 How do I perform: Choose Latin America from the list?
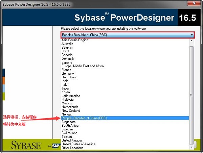point(71,96)
